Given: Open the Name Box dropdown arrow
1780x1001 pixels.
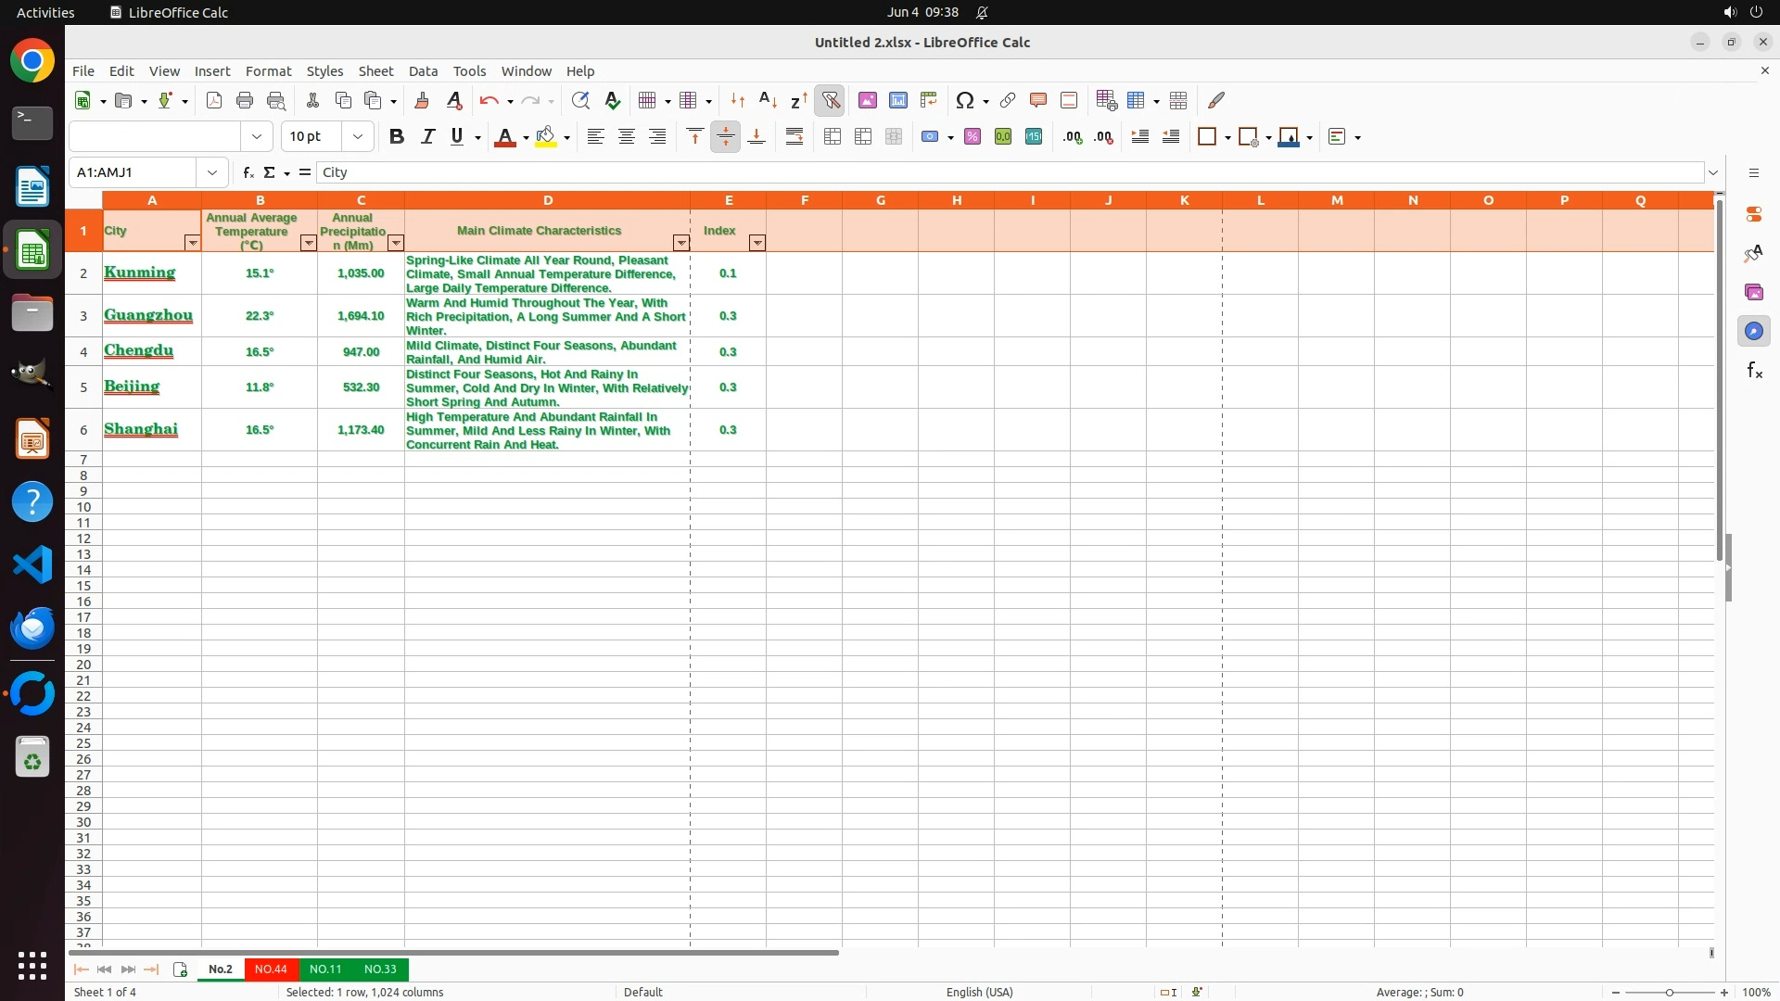Looking at the screenshot, I should tap(212, 172).
